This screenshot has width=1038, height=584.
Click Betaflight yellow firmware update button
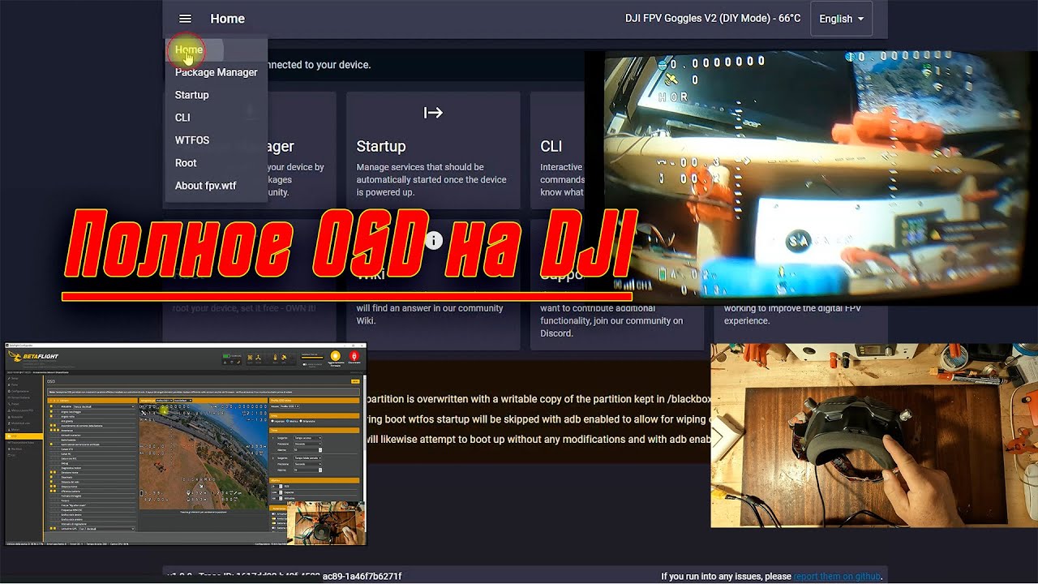(336, 355)
